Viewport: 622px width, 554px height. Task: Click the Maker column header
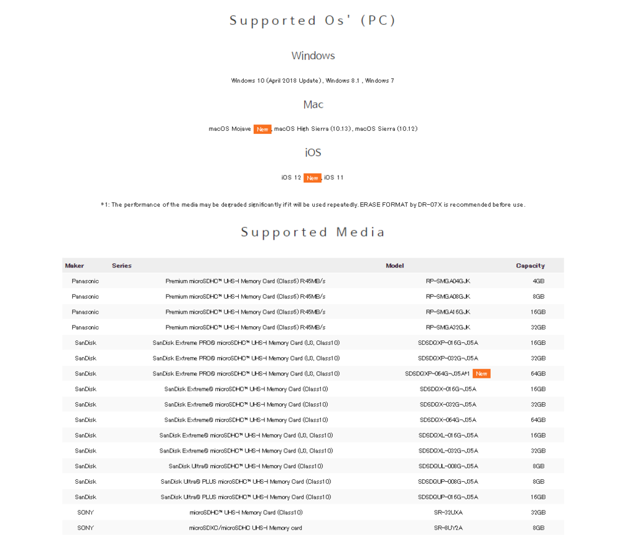pos(75,266)
